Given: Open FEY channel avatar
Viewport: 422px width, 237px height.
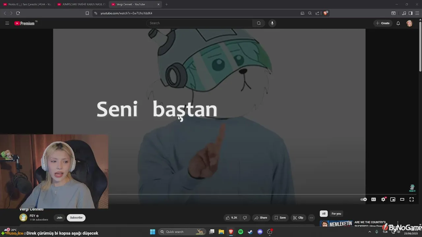Looking at the screenshot, I should (x=23, y=218).
